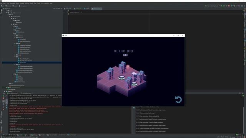Open the Terminal tool window tab
Screen dimensions: 246x138
pyautogui.click(x=63, y=135)
